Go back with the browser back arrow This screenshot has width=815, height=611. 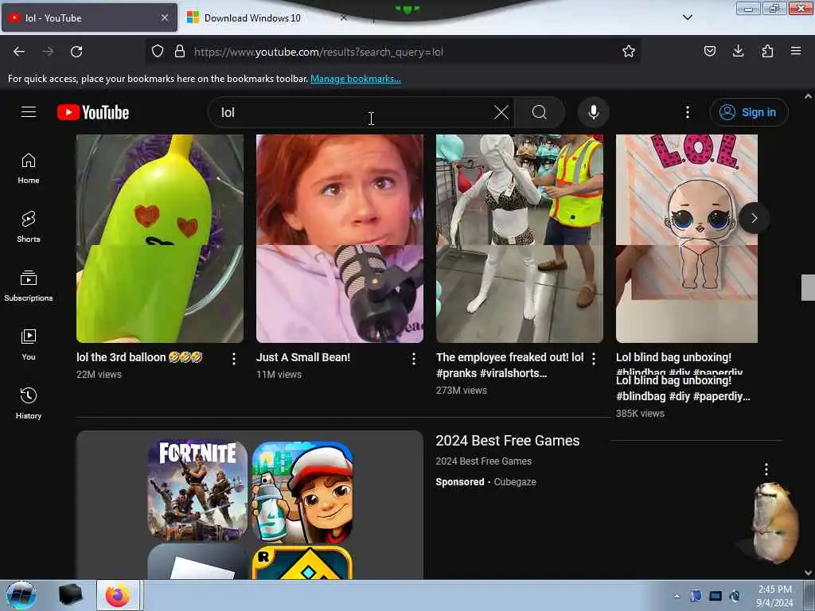(x=19, y=52)
